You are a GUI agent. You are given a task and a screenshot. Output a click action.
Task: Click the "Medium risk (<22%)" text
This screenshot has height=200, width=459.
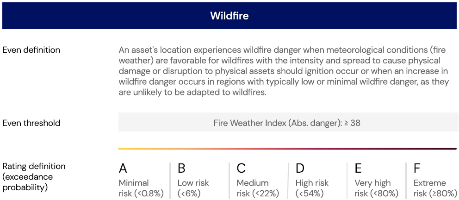258,188
